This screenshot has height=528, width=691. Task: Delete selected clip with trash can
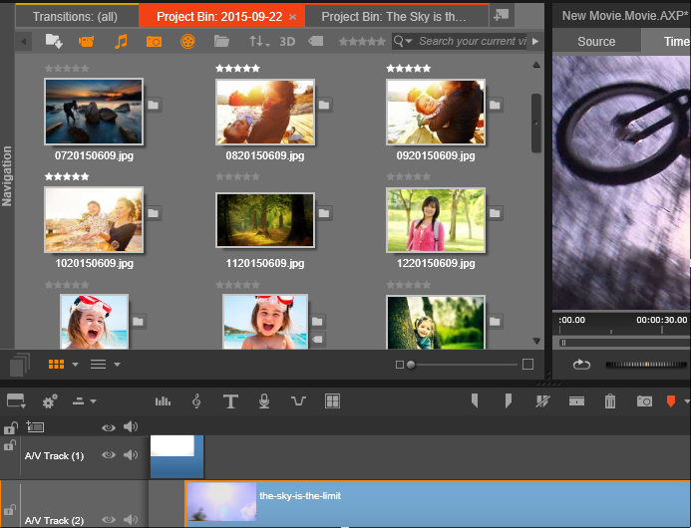click(610, 401)
